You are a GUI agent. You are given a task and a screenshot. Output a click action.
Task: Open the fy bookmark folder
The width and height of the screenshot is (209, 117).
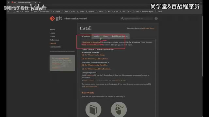pos(122,12)
